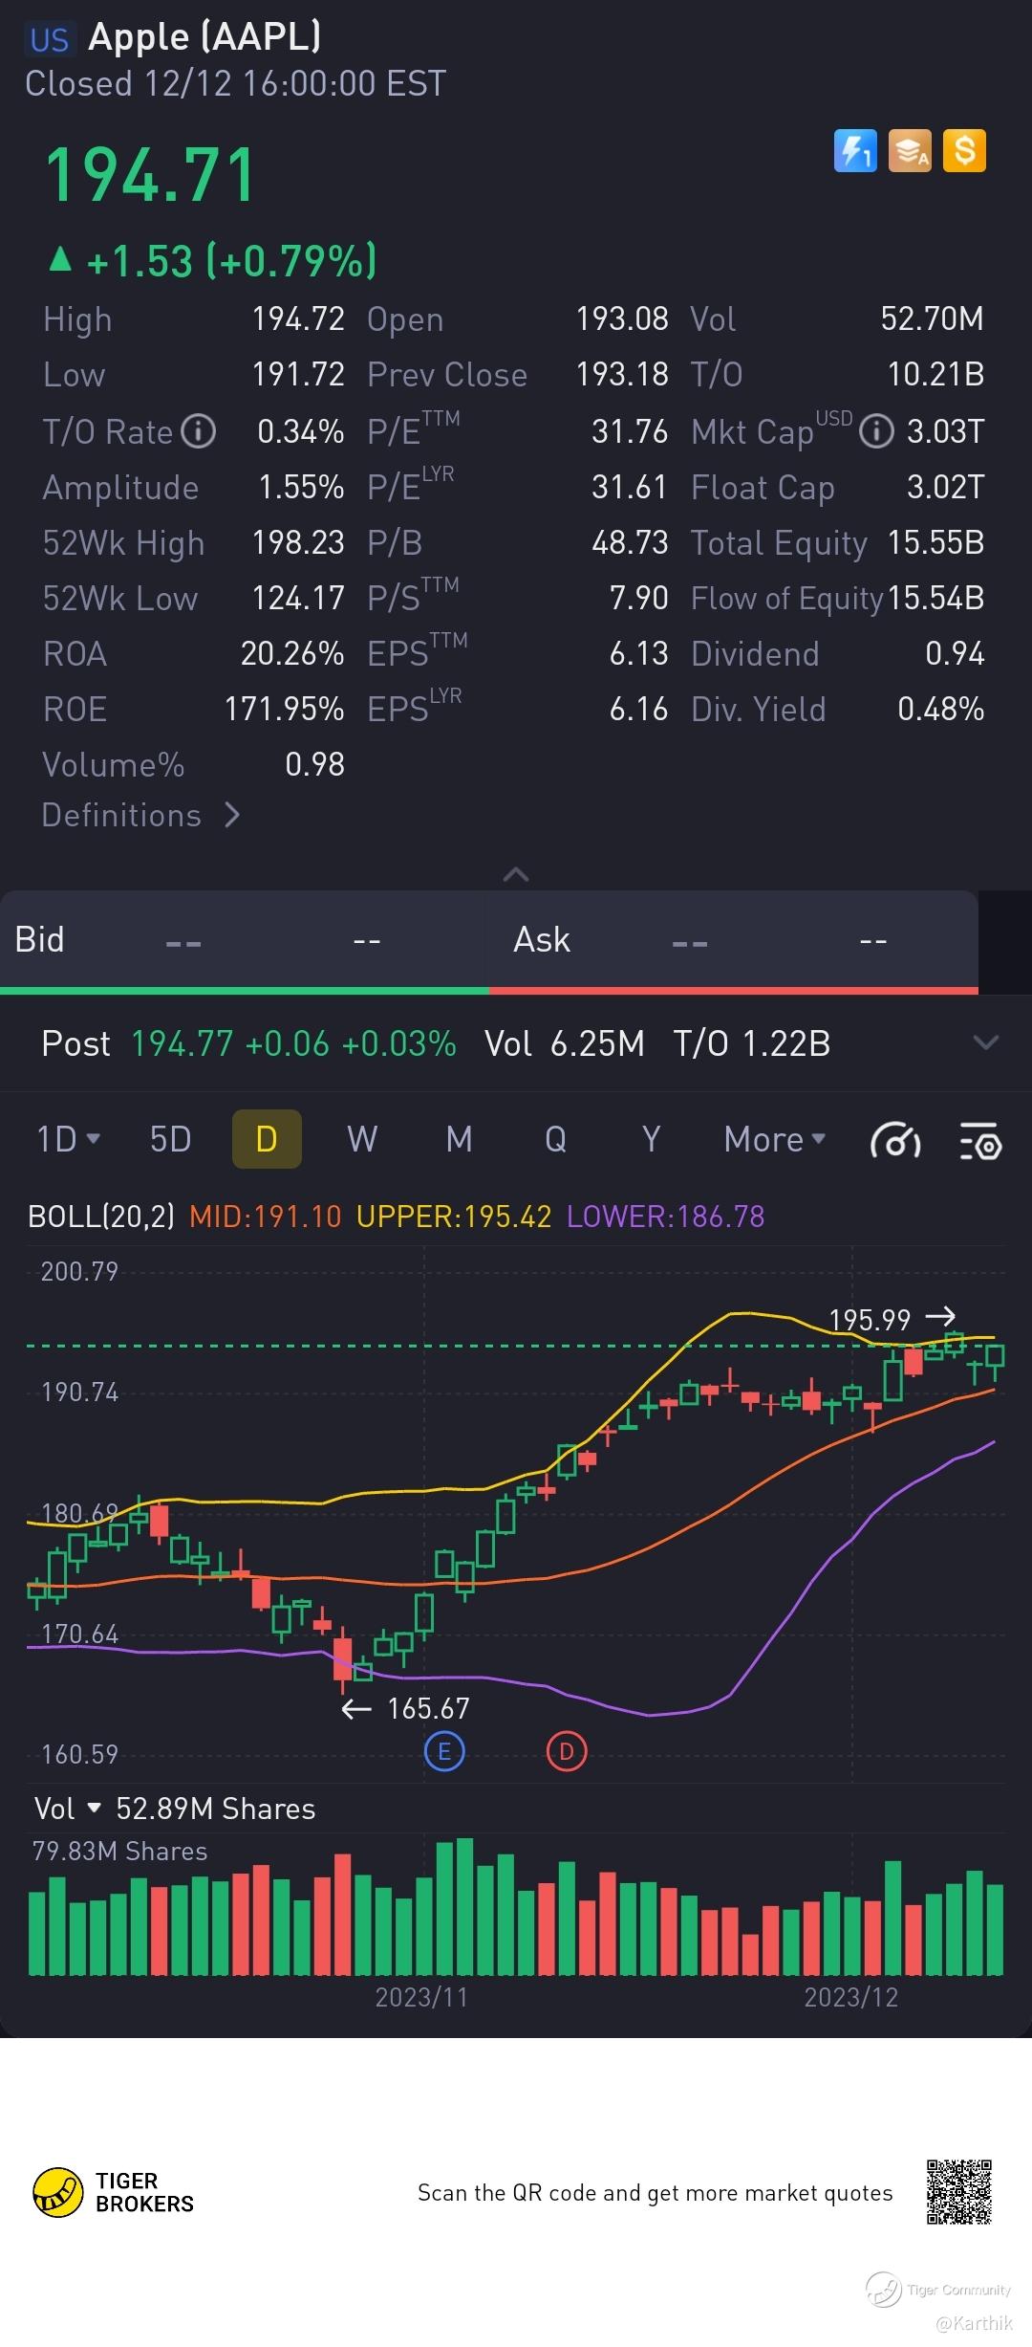This screenshot has height=2347, width=1032.
Task: Switch chart to Q quarterly tab
Action: point(555,1139)
